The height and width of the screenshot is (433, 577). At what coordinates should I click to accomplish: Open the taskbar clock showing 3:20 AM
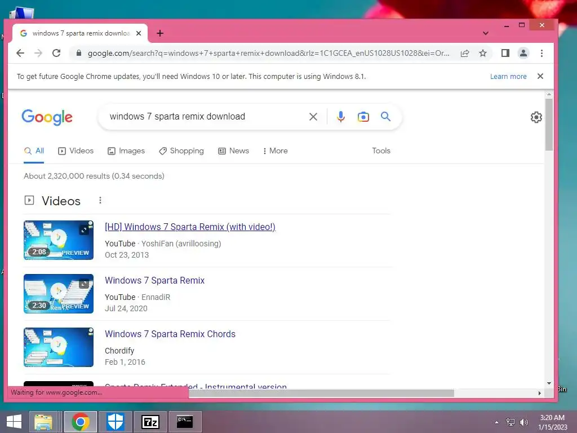point(552,422)
